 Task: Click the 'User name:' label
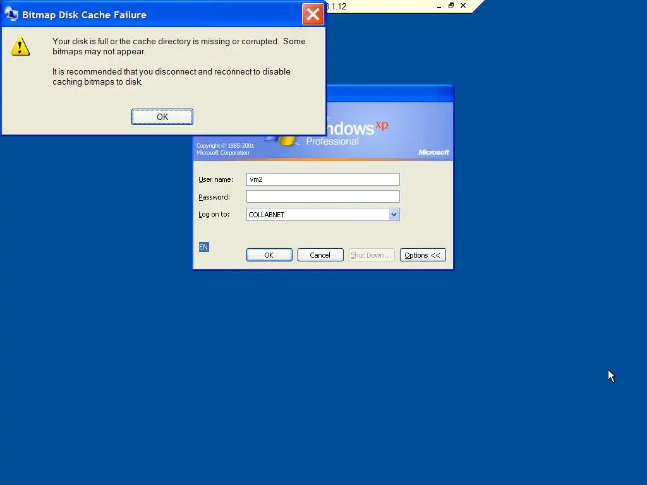point(216,179)
